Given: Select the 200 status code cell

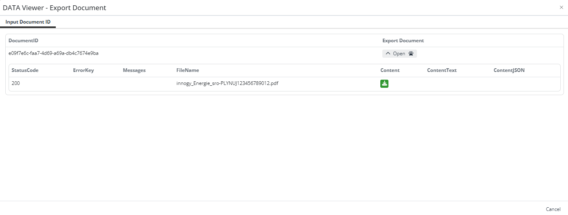Looking at the screenshot, I should click(x=16, y=83).
